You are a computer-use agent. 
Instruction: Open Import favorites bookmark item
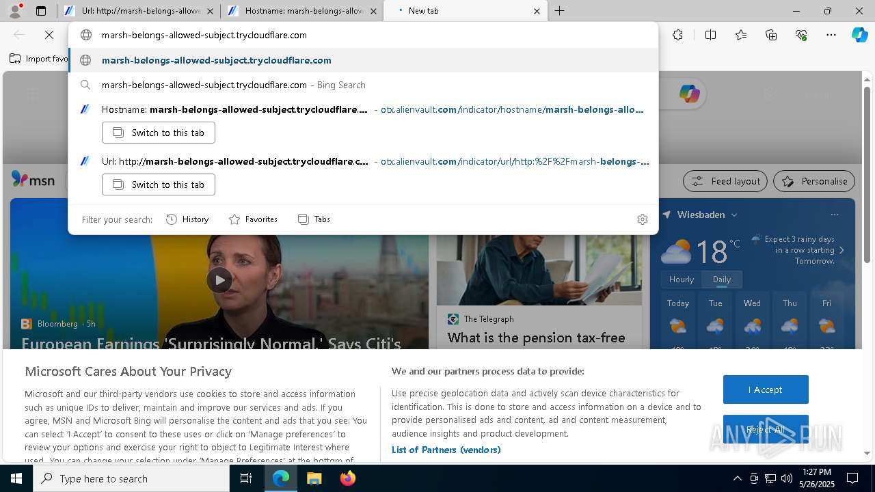pyautogui.click(x=38, y=59)
